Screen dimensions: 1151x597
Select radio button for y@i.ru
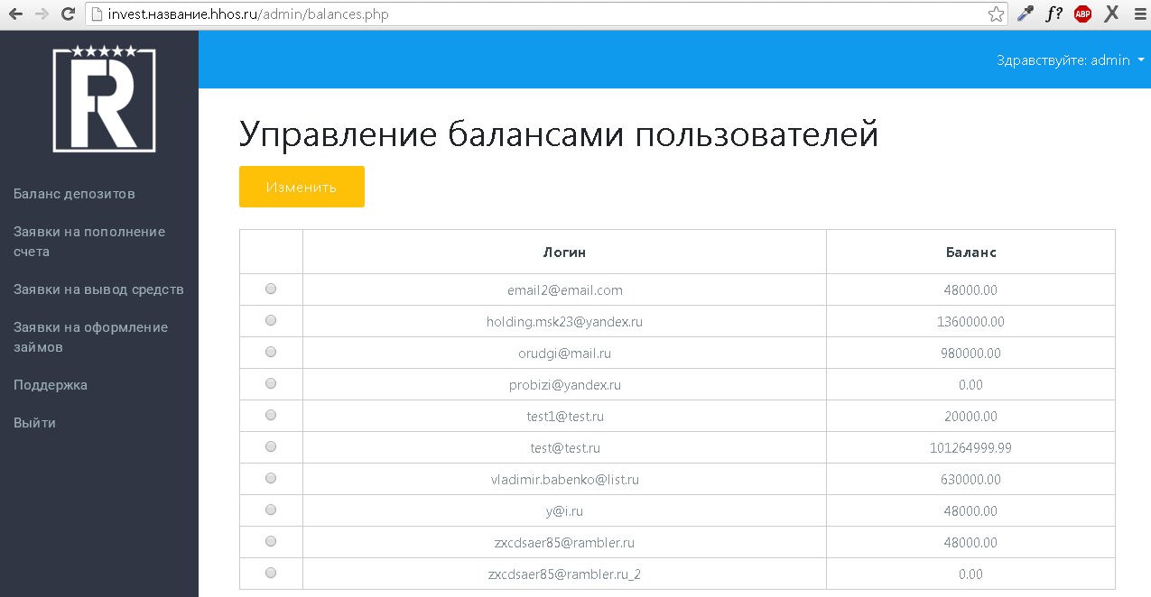pos(271,510)
